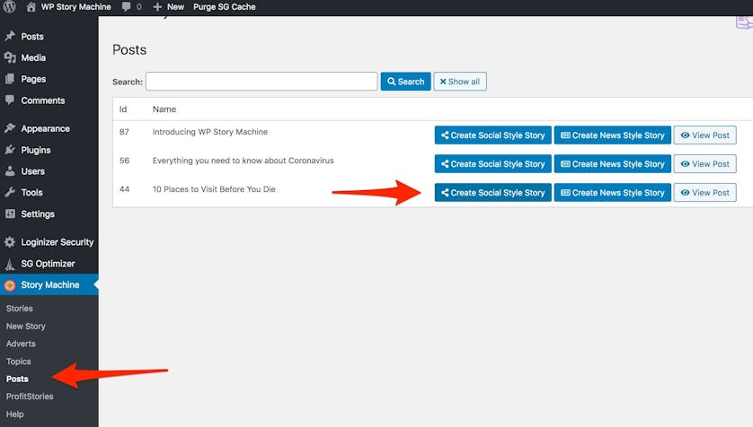Create Social Style Story for post 44
753x427 pixels.
492,193
